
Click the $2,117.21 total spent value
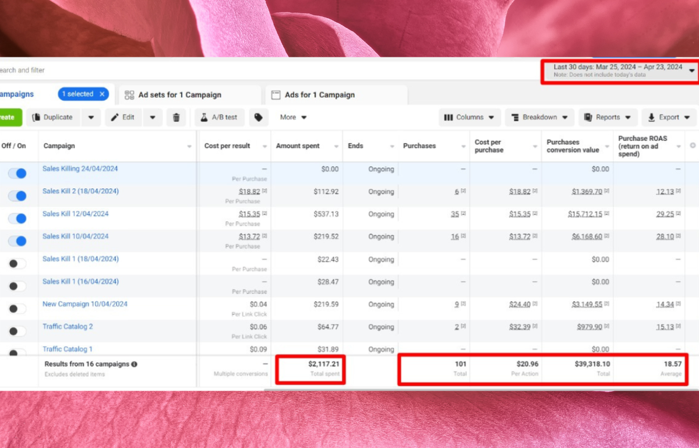click(x=324, y=364)
